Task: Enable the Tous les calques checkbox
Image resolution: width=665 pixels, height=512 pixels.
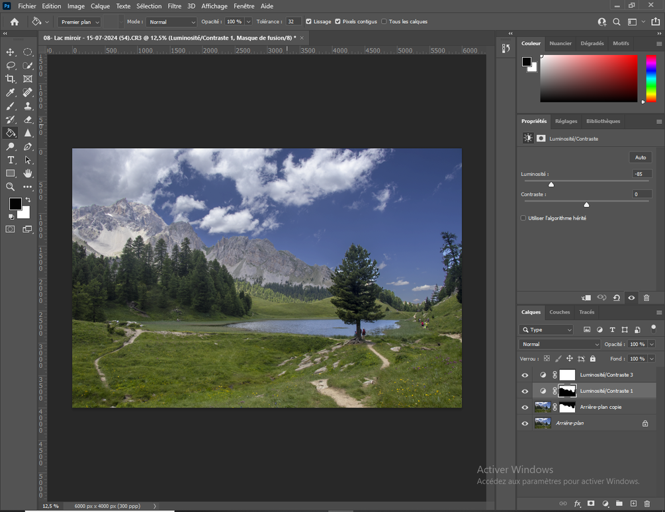Action: pyautogui.click(x=384, y=22)
